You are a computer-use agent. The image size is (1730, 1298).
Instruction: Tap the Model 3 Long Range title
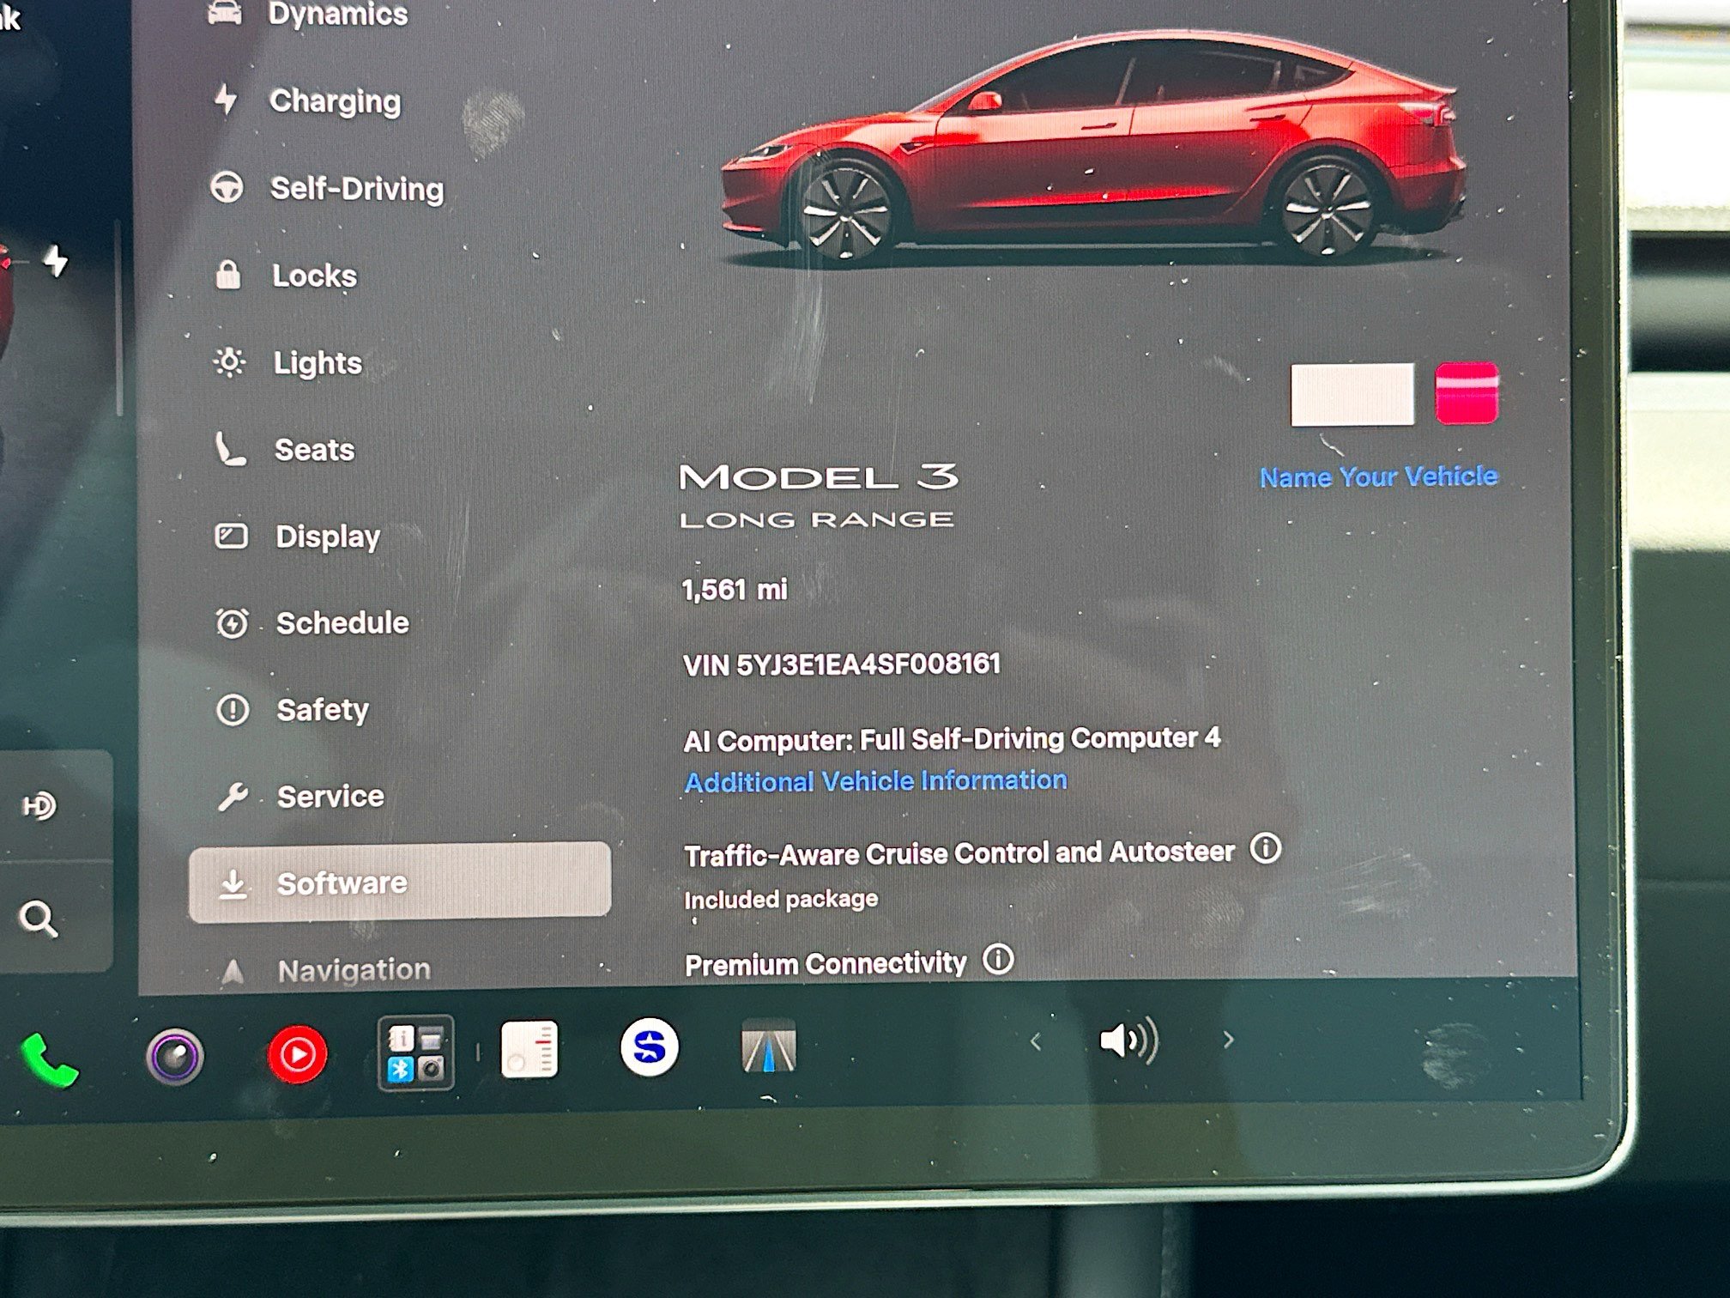tap(819, 496)
